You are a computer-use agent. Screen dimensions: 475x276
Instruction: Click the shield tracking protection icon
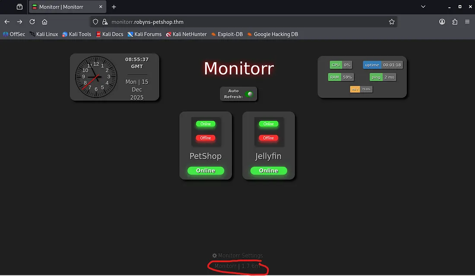[96, 22]
